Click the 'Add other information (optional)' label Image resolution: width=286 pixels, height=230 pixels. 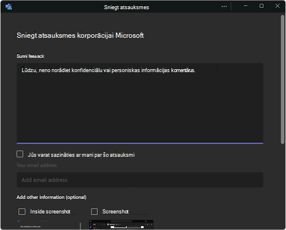coord(51,197)
